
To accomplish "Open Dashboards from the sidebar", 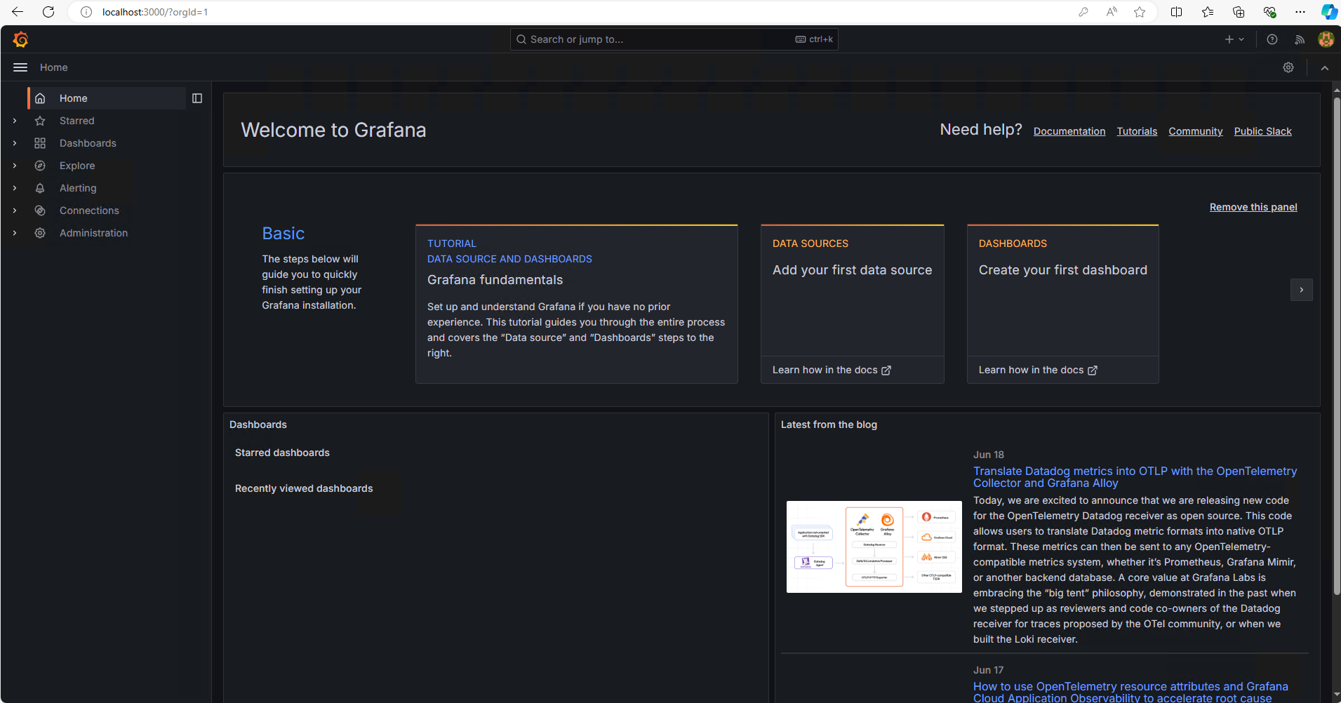I will pos(88,143).
